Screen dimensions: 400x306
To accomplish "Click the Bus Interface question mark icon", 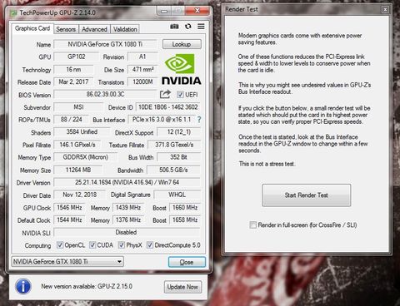I will [199, 120].
